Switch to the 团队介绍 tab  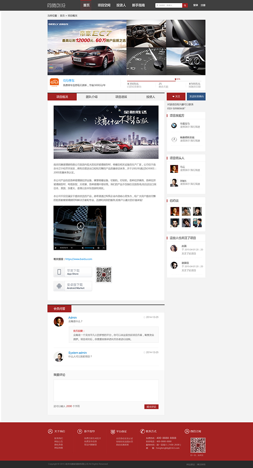tap(92, 97)
